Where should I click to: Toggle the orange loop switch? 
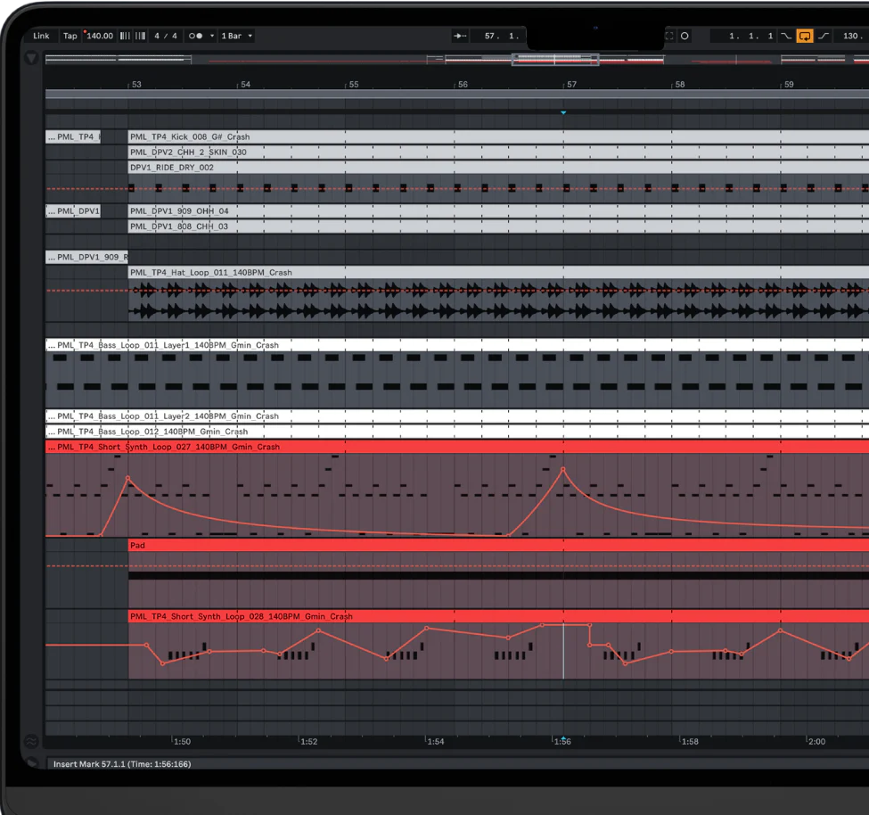point(804,36)
